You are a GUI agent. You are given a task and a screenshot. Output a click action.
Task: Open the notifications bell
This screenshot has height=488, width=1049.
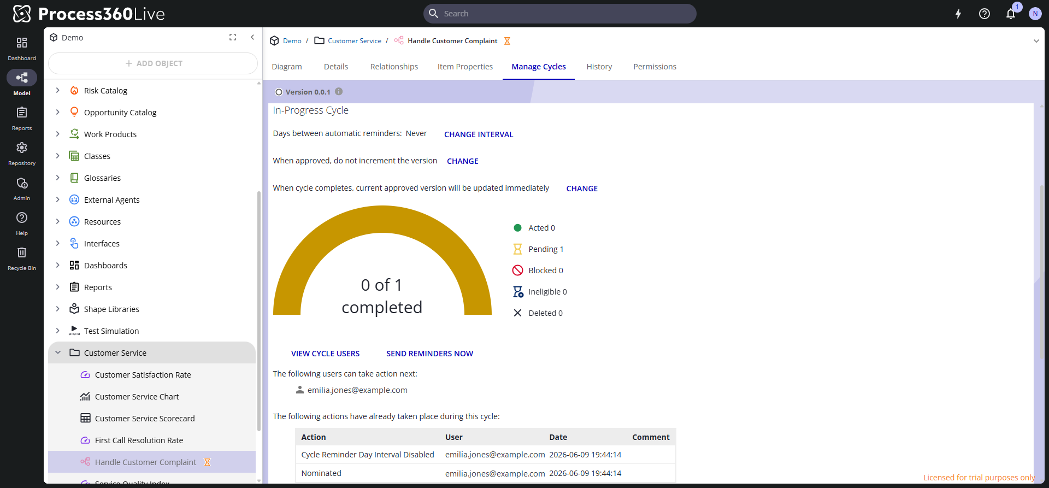(1011, 14)
